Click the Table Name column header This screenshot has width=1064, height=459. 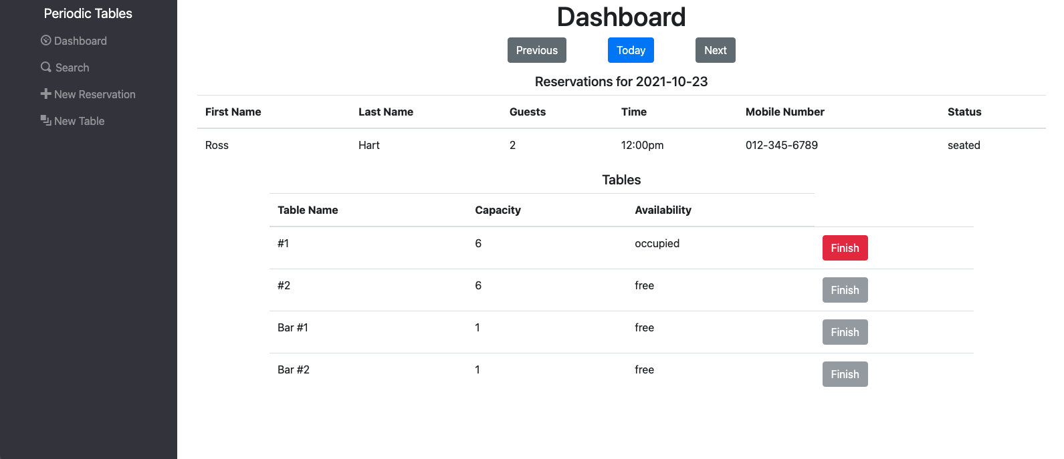(x=308, y=210)
